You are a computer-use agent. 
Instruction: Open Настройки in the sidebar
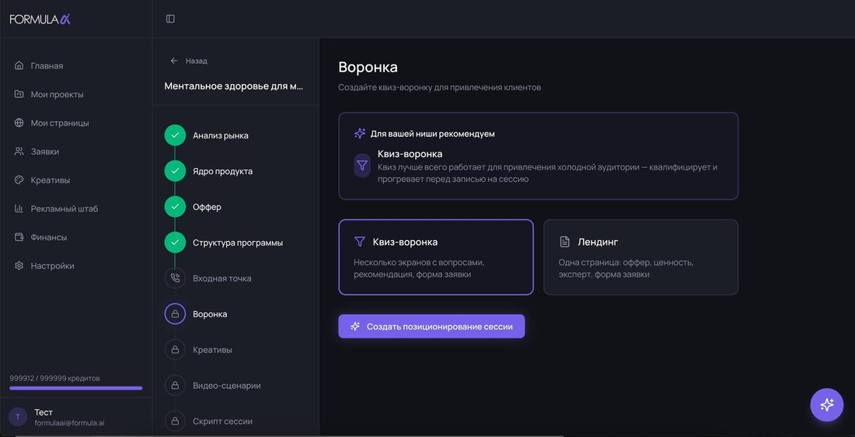52,266
